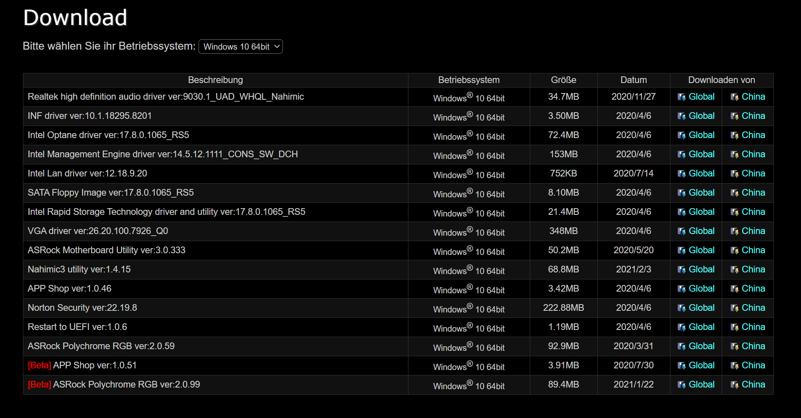The height and width of the screenshot is (418, 801).
Task: Click the 2020/5/20 date cell
Action: pos(634,250)
